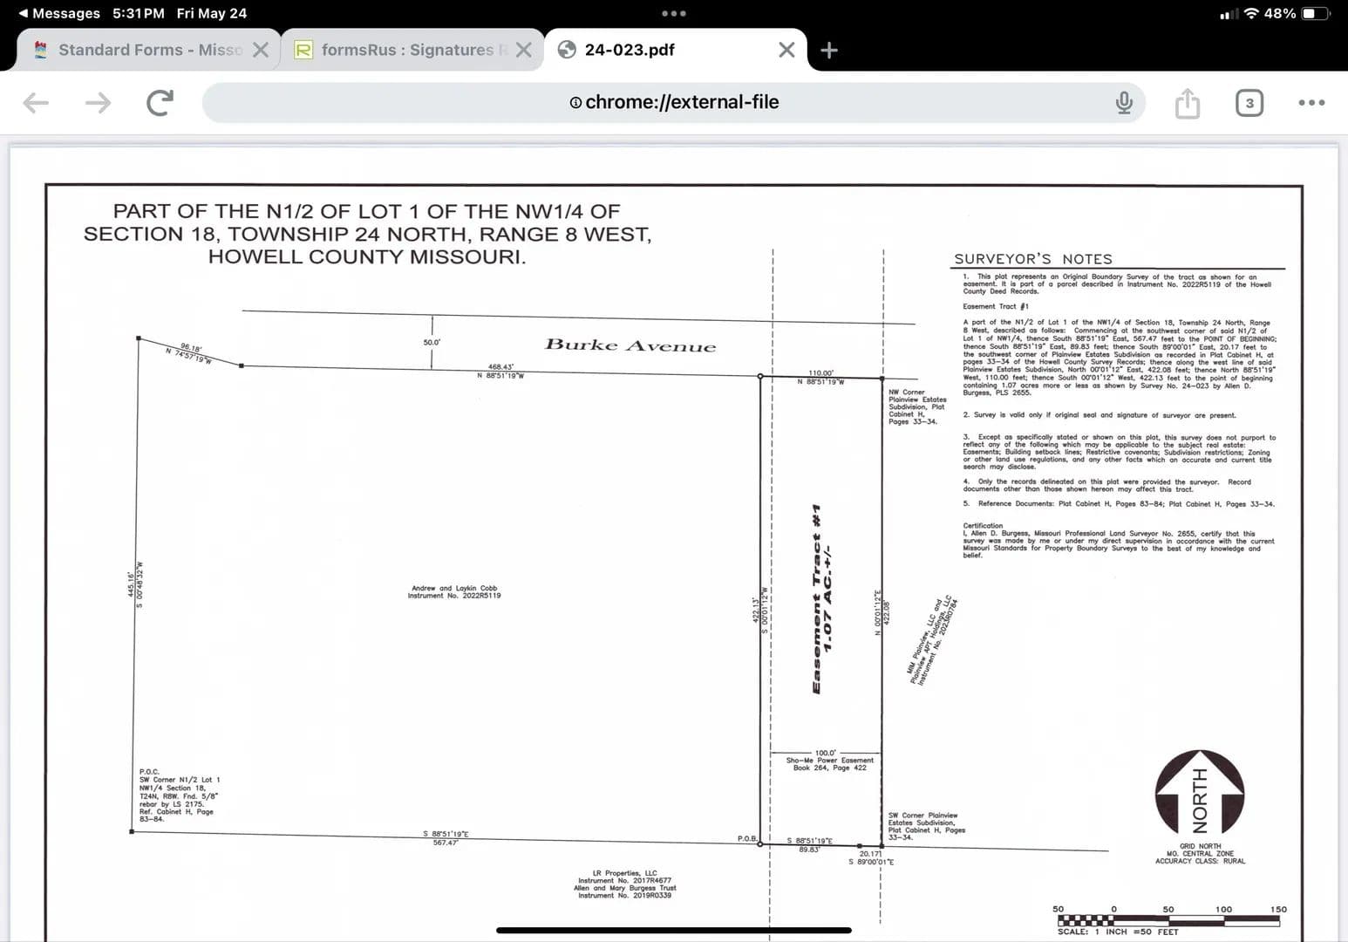Reload the current page
This screenshot has width=1348, height=942.
(160, 103)
